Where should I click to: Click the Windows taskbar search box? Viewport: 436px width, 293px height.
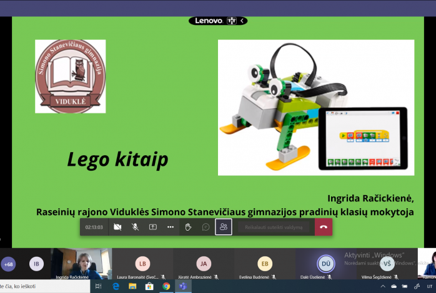(44, 286)
